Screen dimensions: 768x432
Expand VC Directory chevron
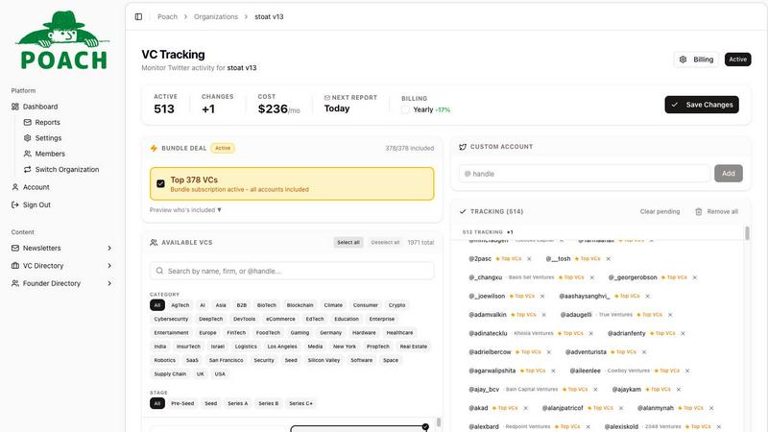tap(109, 266)
